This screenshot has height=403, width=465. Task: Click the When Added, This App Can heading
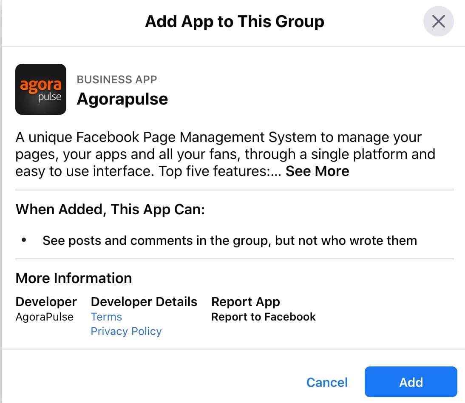(x=110, y=210)
